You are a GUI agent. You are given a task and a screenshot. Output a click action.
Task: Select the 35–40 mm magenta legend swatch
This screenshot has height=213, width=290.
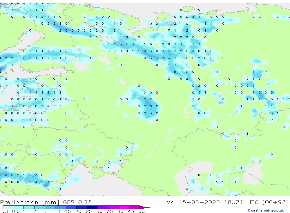click(113, 207)
